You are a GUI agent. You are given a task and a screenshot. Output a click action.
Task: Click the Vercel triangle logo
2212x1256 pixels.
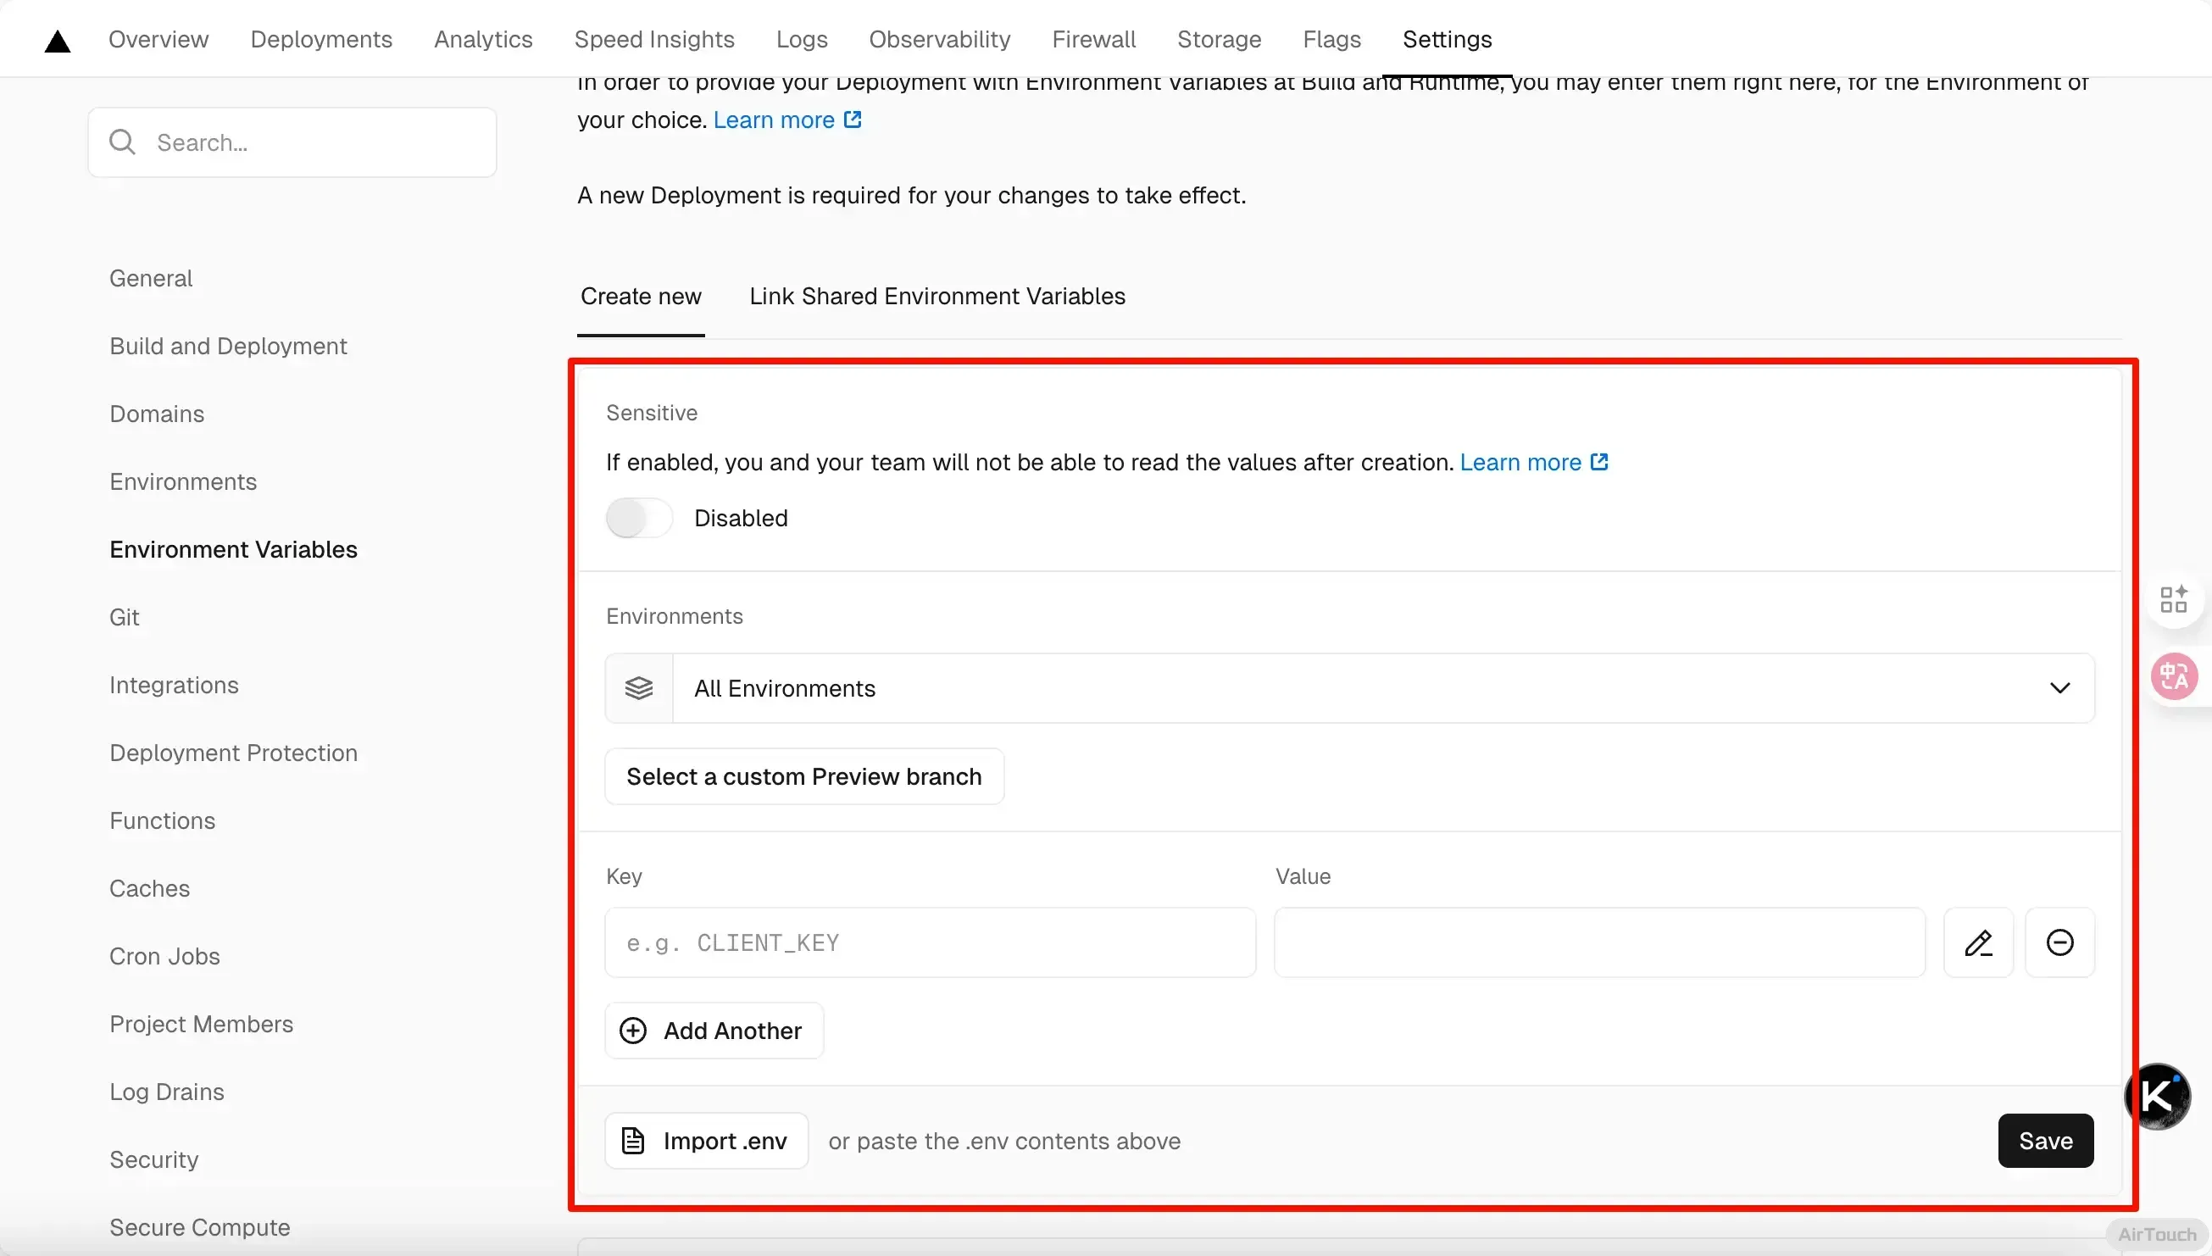tap(57, 41)
